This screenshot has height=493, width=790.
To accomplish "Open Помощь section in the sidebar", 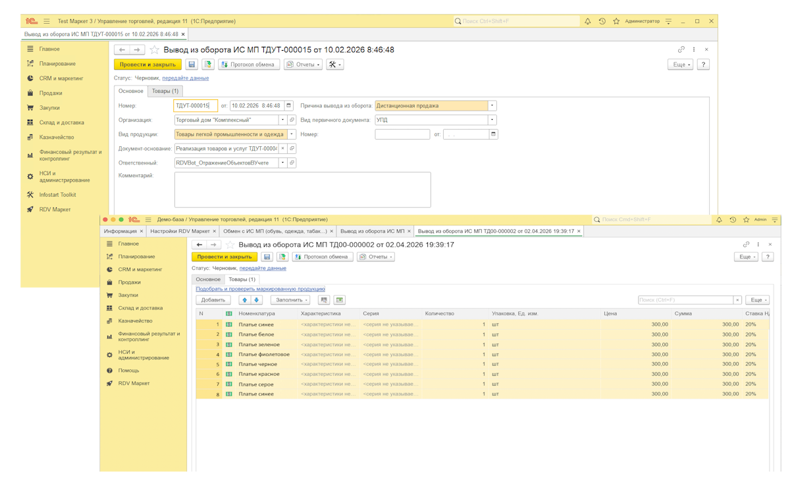I will click(x=128, y=370).
